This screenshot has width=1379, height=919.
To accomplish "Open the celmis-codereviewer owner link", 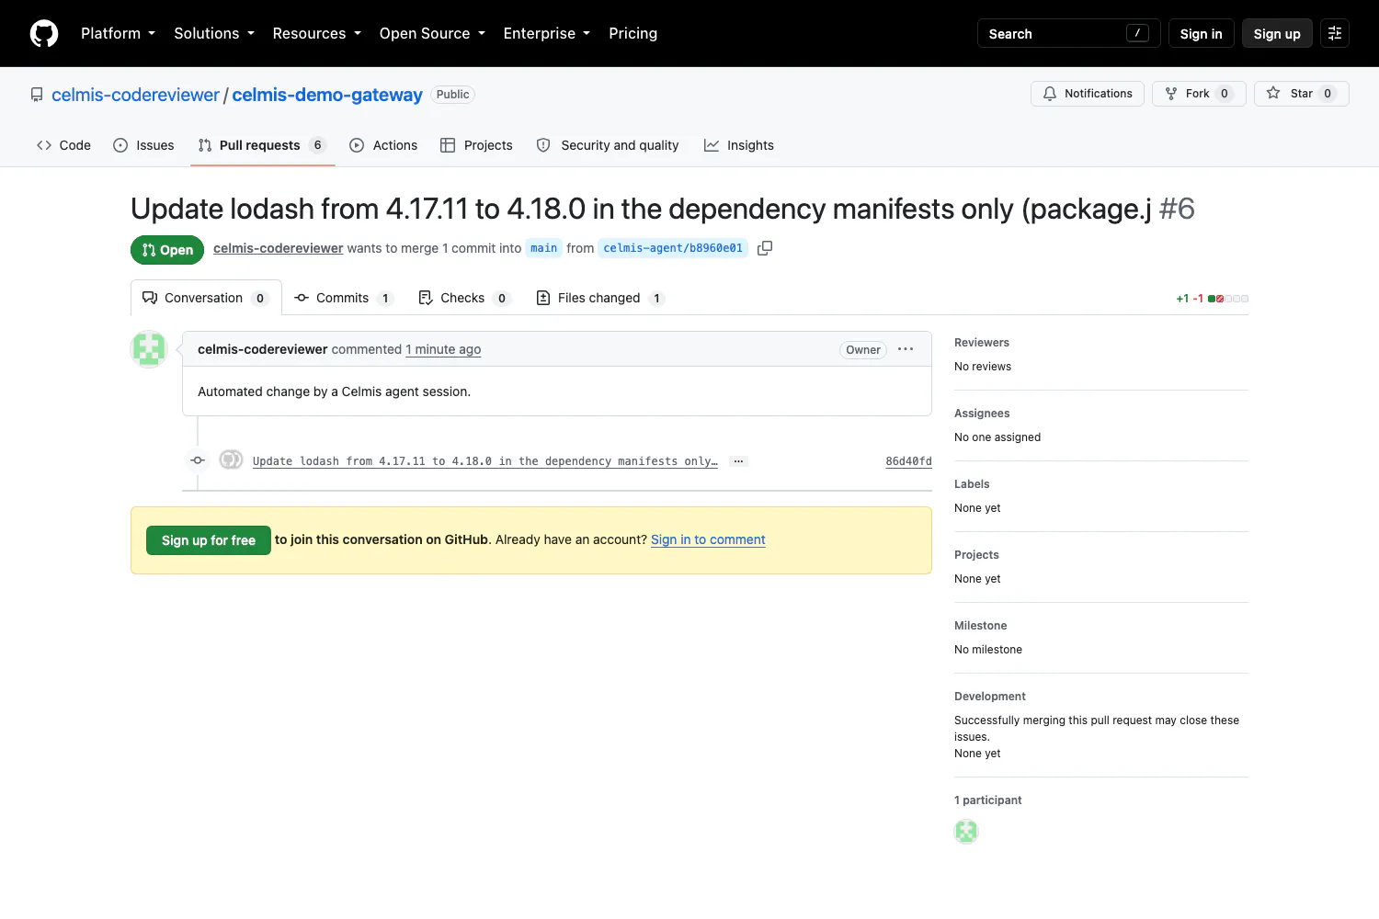I will click(x=135, y=95).
